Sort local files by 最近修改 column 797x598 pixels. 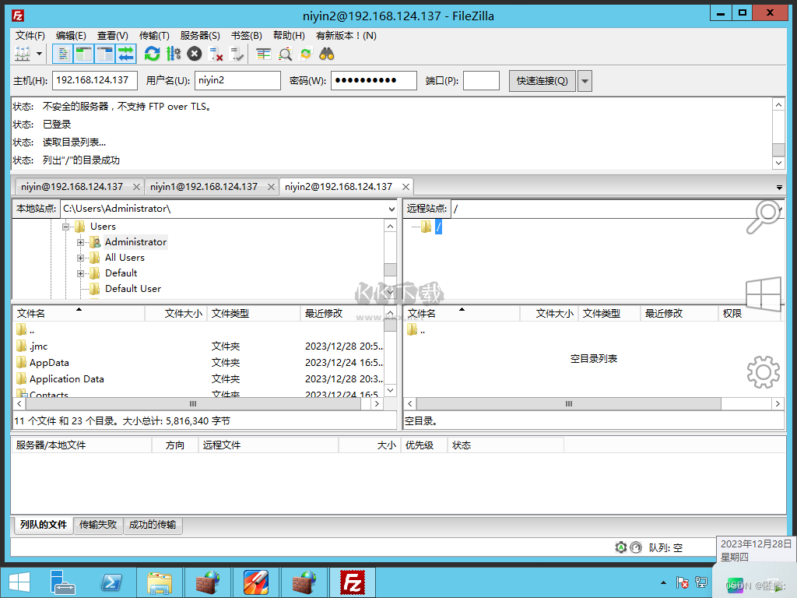[x=342, y=313]
